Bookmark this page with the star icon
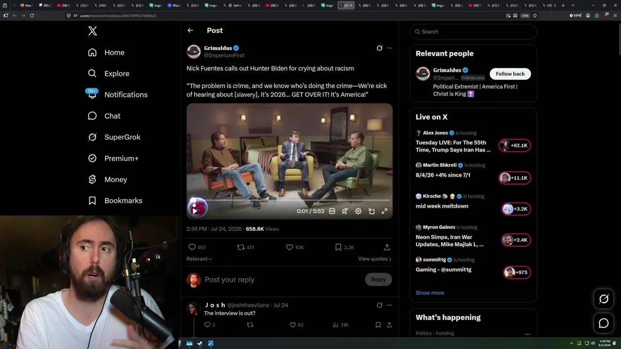Viewport: 621px width, 349px height. point(535,16)
